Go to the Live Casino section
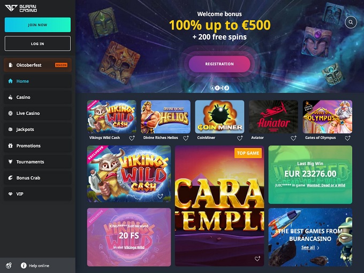 37,113
